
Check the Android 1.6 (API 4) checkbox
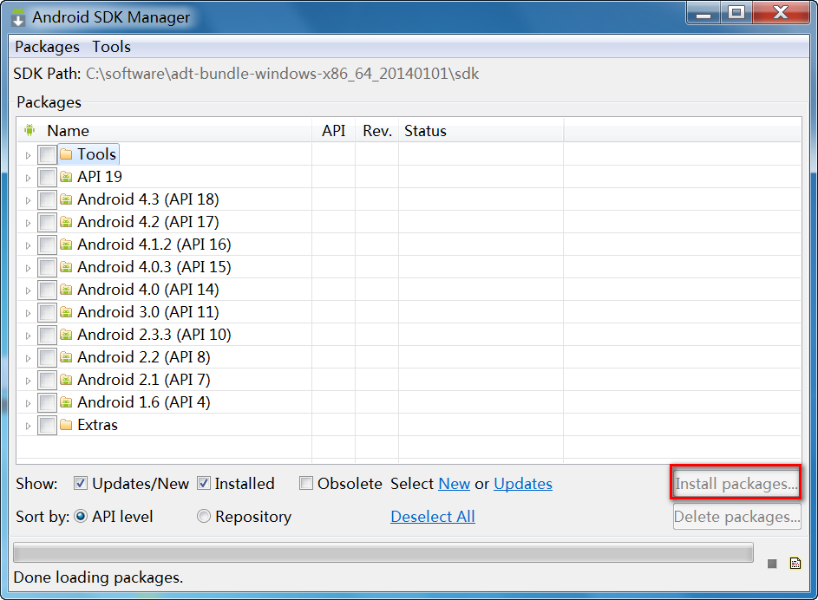coord(47,402)
